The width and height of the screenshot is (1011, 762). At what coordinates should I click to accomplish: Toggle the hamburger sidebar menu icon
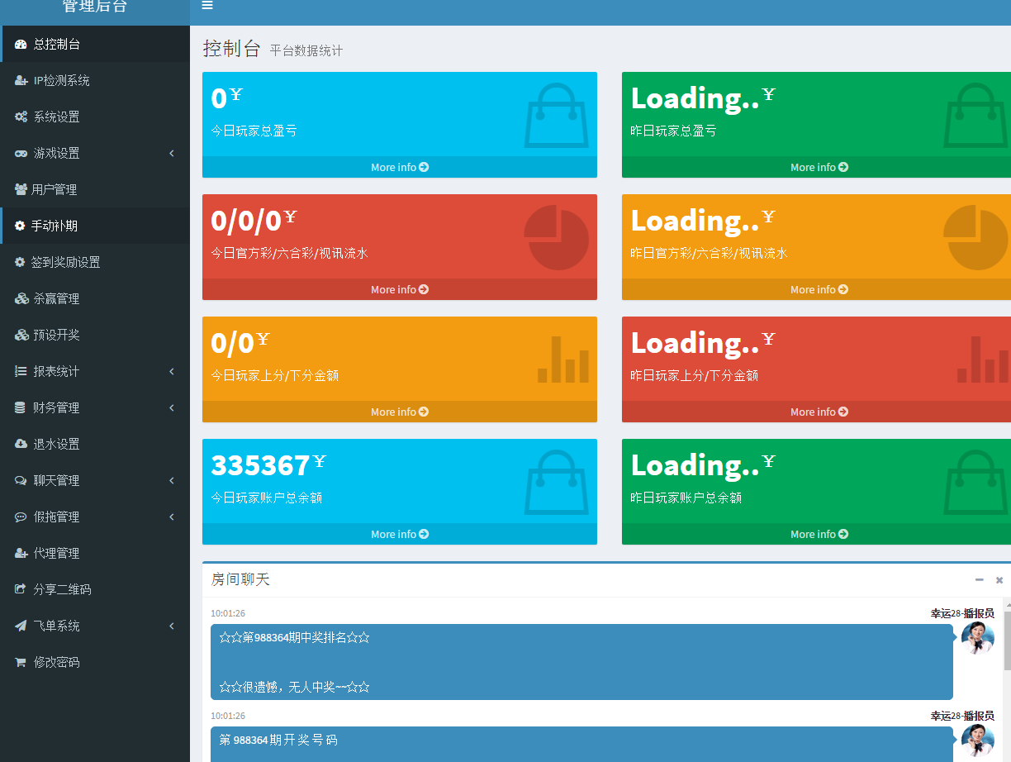(207, 6)
